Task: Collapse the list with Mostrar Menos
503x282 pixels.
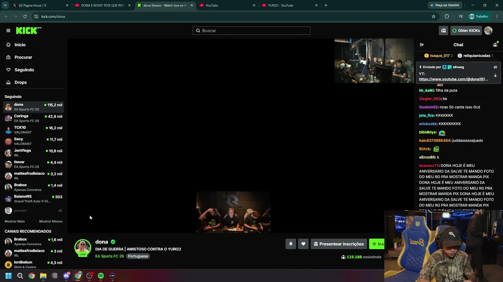Action: click(51, 221)
